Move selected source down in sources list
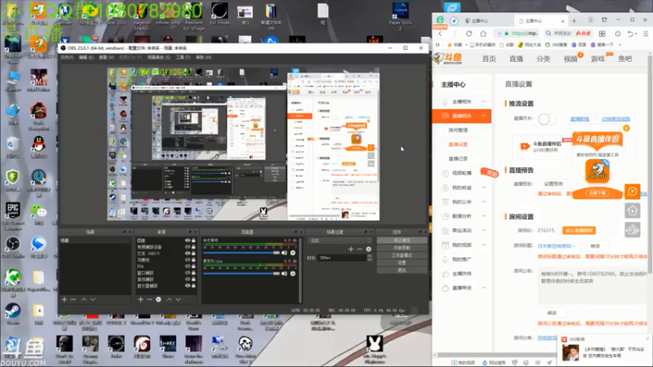653x367 pixels. [178, 299]
